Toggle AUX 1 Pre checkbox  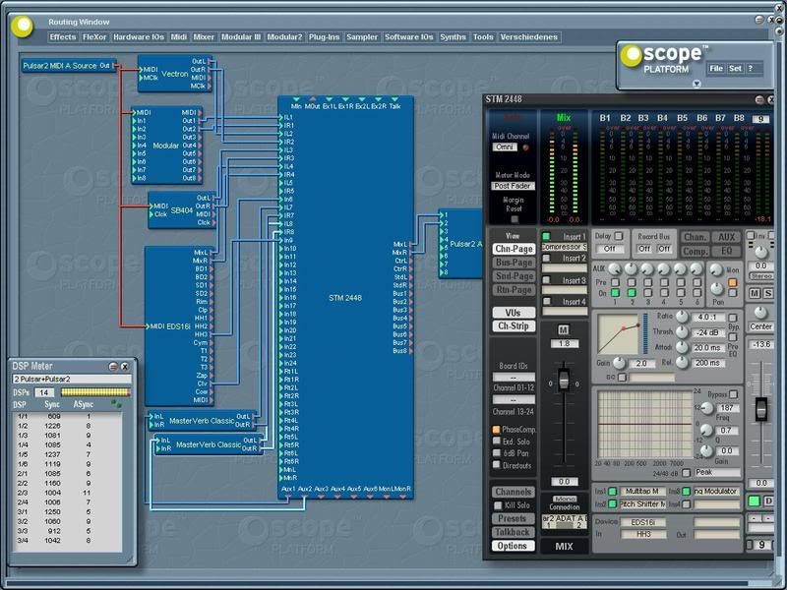tap(615, 282)
